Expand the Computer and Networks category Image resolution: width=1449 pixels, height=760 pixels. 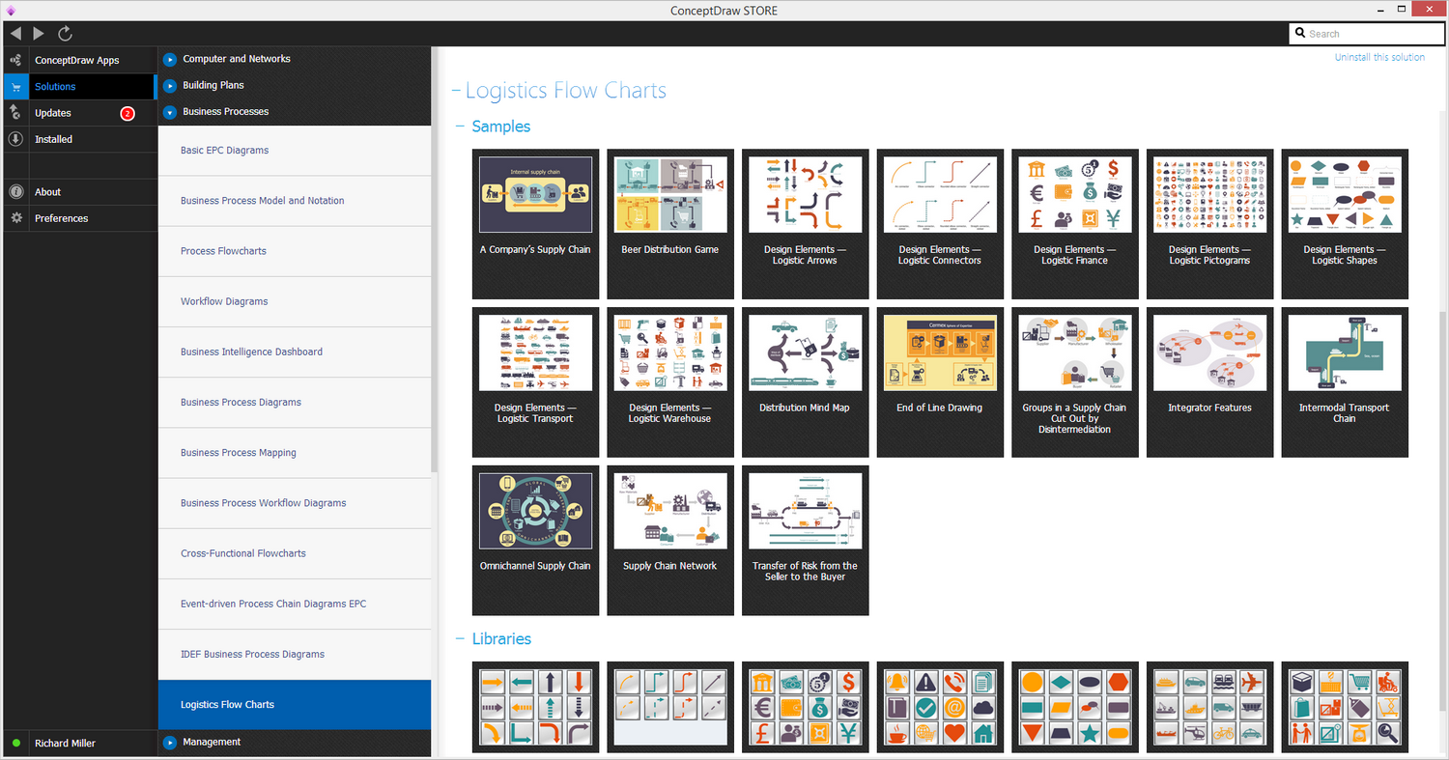point(170,59)
